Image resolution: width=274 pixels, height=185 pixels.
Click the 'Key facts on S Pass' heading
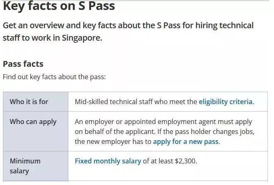[x=59, y=7]
